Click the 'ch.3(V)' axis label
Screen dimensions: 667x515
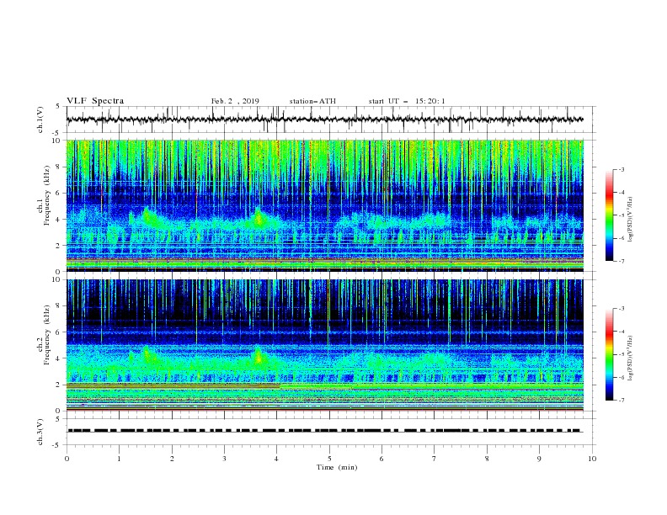click(x=40, y=433)
